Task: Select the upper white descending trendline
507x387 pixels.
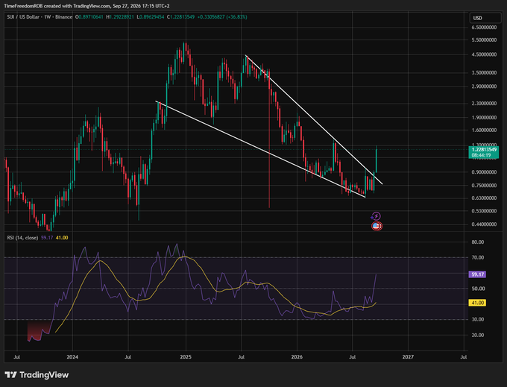Action: click(x=314, y=120)
